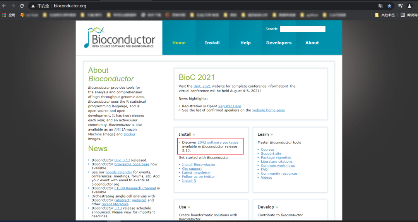
Task: Open the recent literature link
Action: (115, 204)
